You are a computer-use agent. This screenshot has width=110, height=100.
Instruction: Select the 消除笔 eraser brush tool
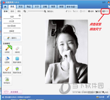click(17, 50)
